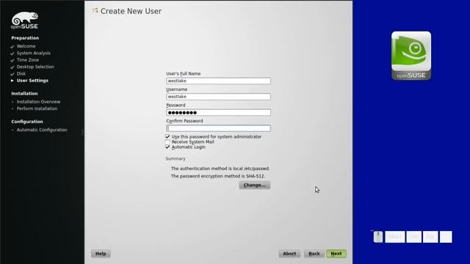Click the Summary label

click(176, 158)
